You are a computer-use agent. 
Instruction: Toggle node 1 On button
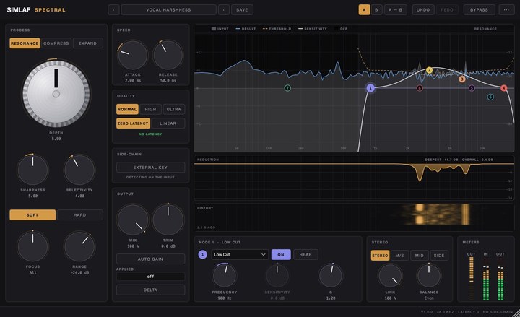pyautogui.click(x=281, y=255)
